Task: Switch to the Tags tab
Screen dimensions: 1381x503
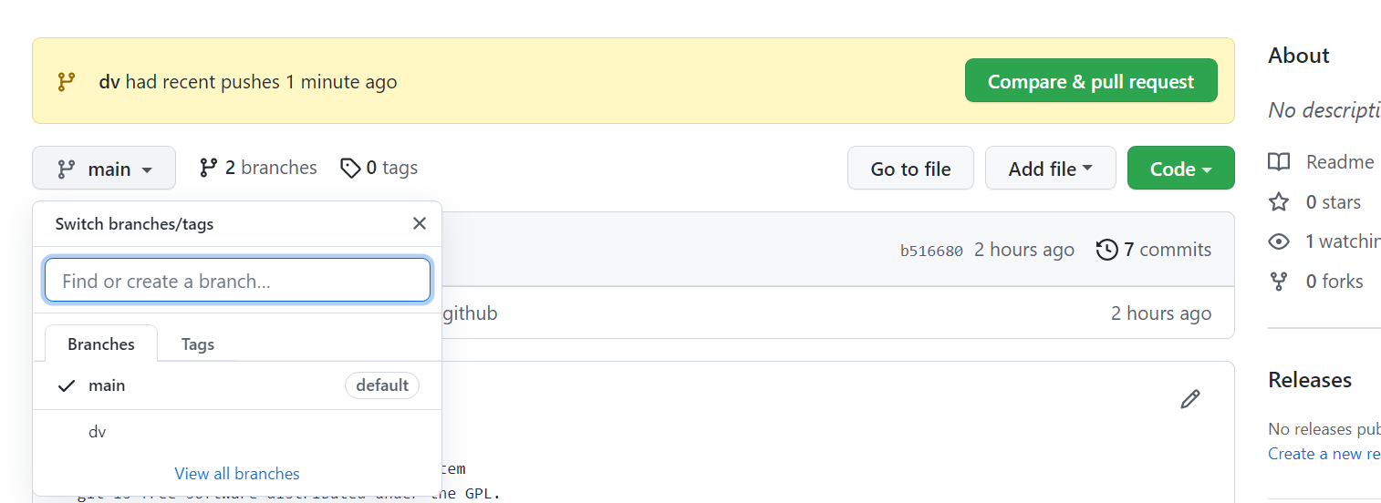Action: tap(198, 344)
